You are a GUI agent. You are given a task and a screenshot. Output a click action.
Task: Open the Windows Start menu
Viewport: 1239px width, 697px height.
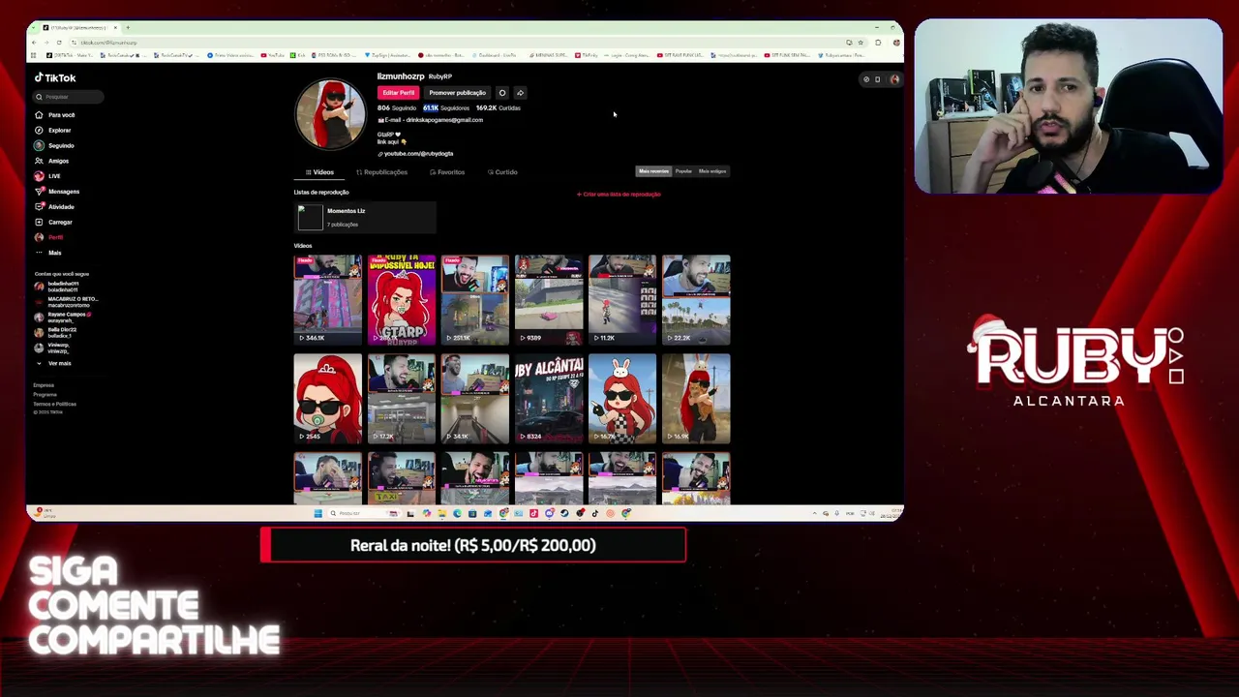[317, 514]
